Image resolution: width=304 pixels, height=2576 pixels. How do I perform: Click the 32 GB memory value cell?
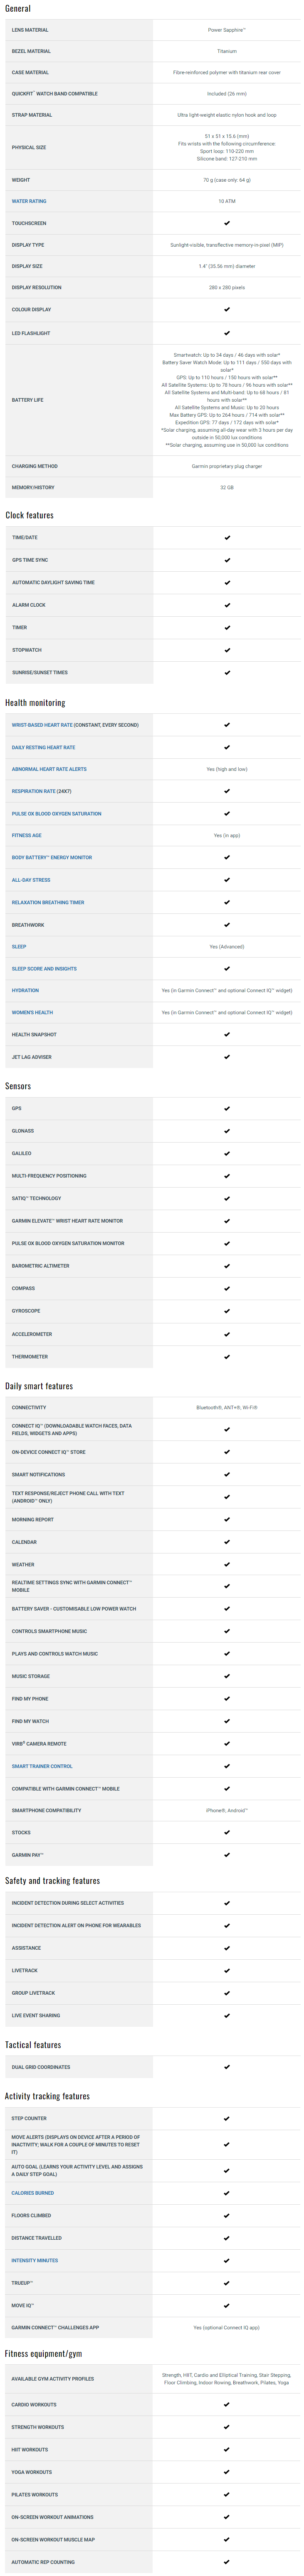coord(227,487)
